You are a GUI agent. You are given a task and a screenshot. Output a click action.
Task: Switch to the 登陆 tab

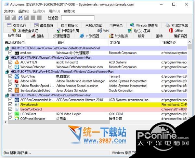(37, 36)
